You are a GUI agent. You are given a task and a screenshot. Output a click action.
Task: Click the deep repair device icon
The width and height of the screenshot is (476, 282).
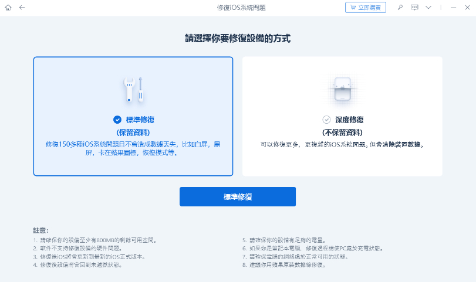pyautogui.click(x=342, y=89)
